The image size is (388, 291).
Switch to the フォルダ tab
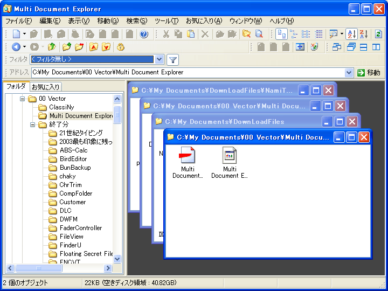pos(16,86)
